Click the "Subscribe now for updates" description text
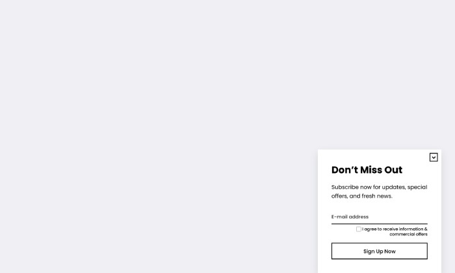The image size is (455, 273). pyautogui.click(x=379, y=192)
